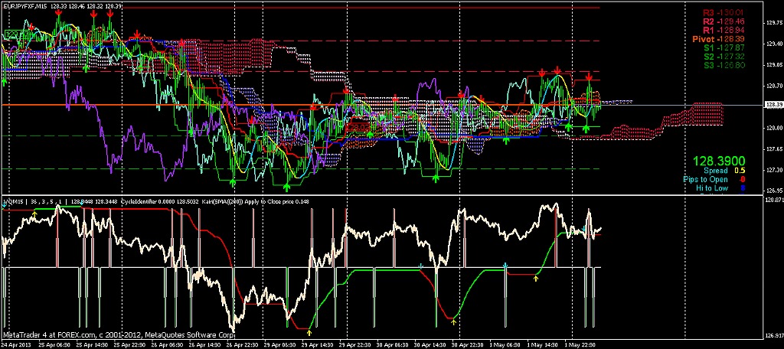The height and width of the screenshot is (349, 784).
Task: Click the Pips to Open readout
Action: pyautogui.click(x=715, y=179)
